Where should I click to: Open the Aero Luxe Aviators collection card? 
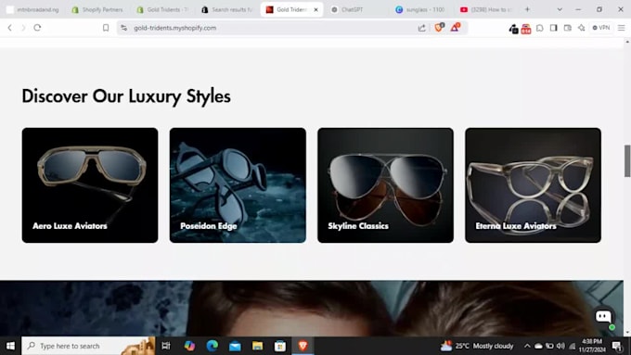coord(90,185)
